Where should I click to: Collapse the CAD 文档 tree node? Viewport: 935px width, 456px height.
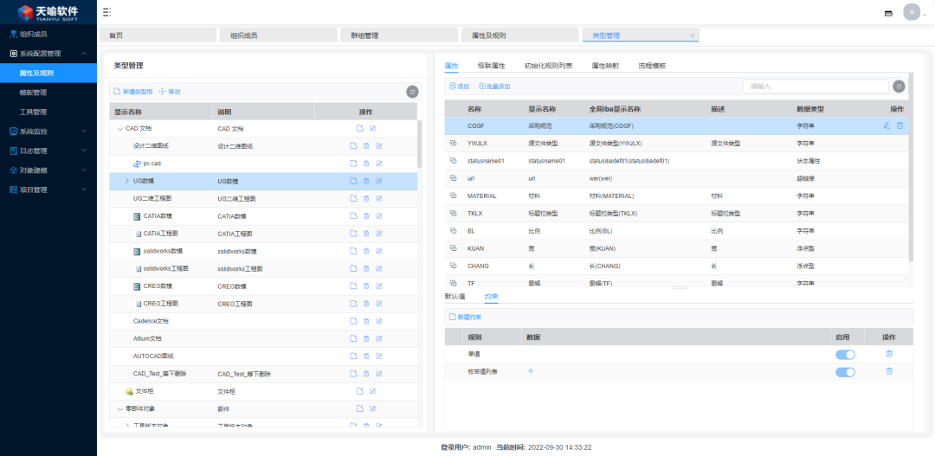[119, 129]
